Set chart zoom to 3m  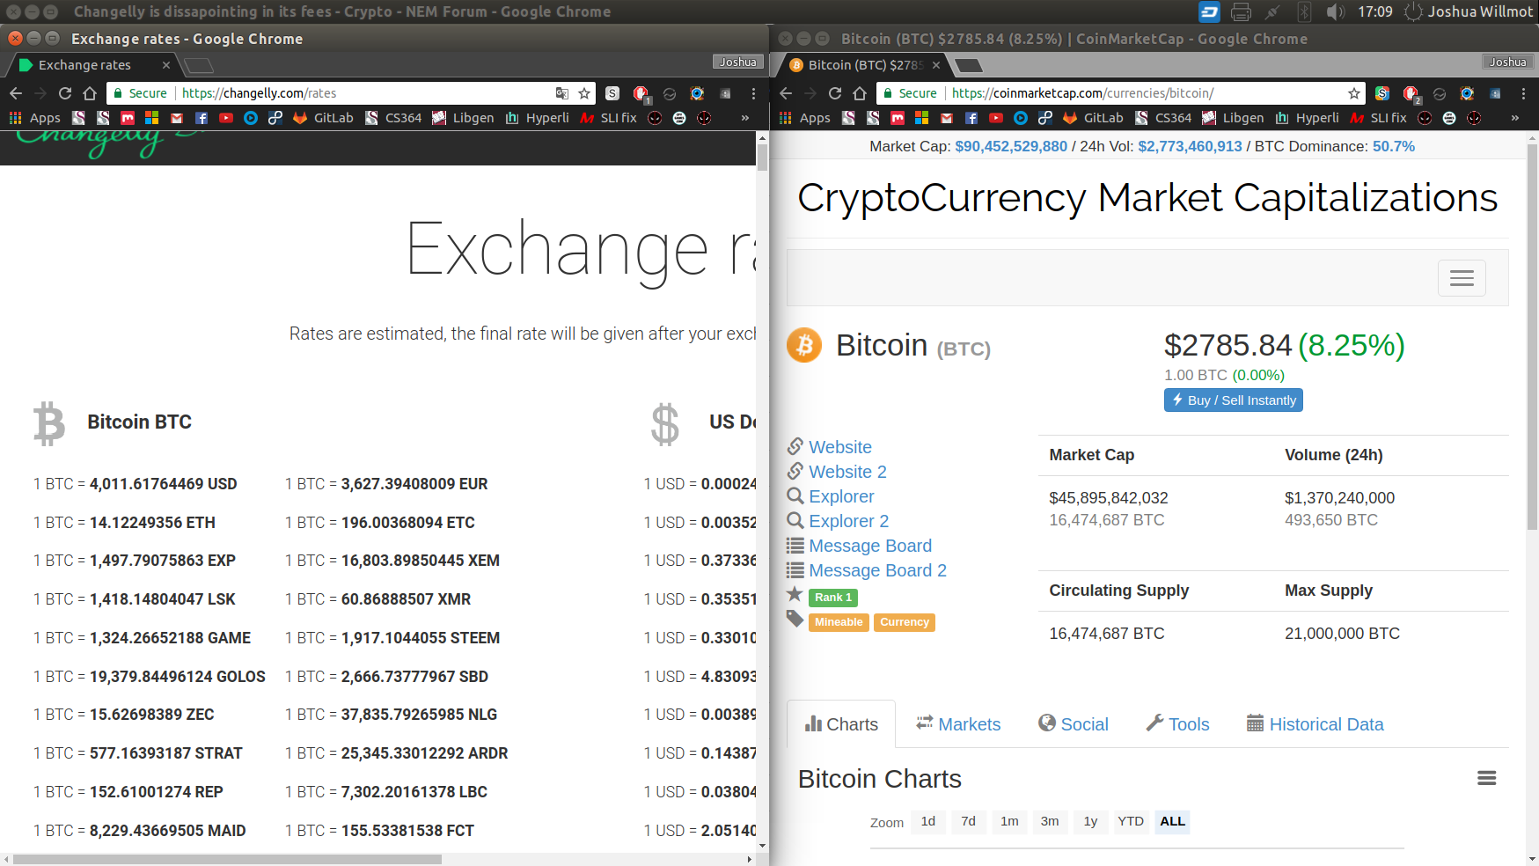pos(1050,821)
